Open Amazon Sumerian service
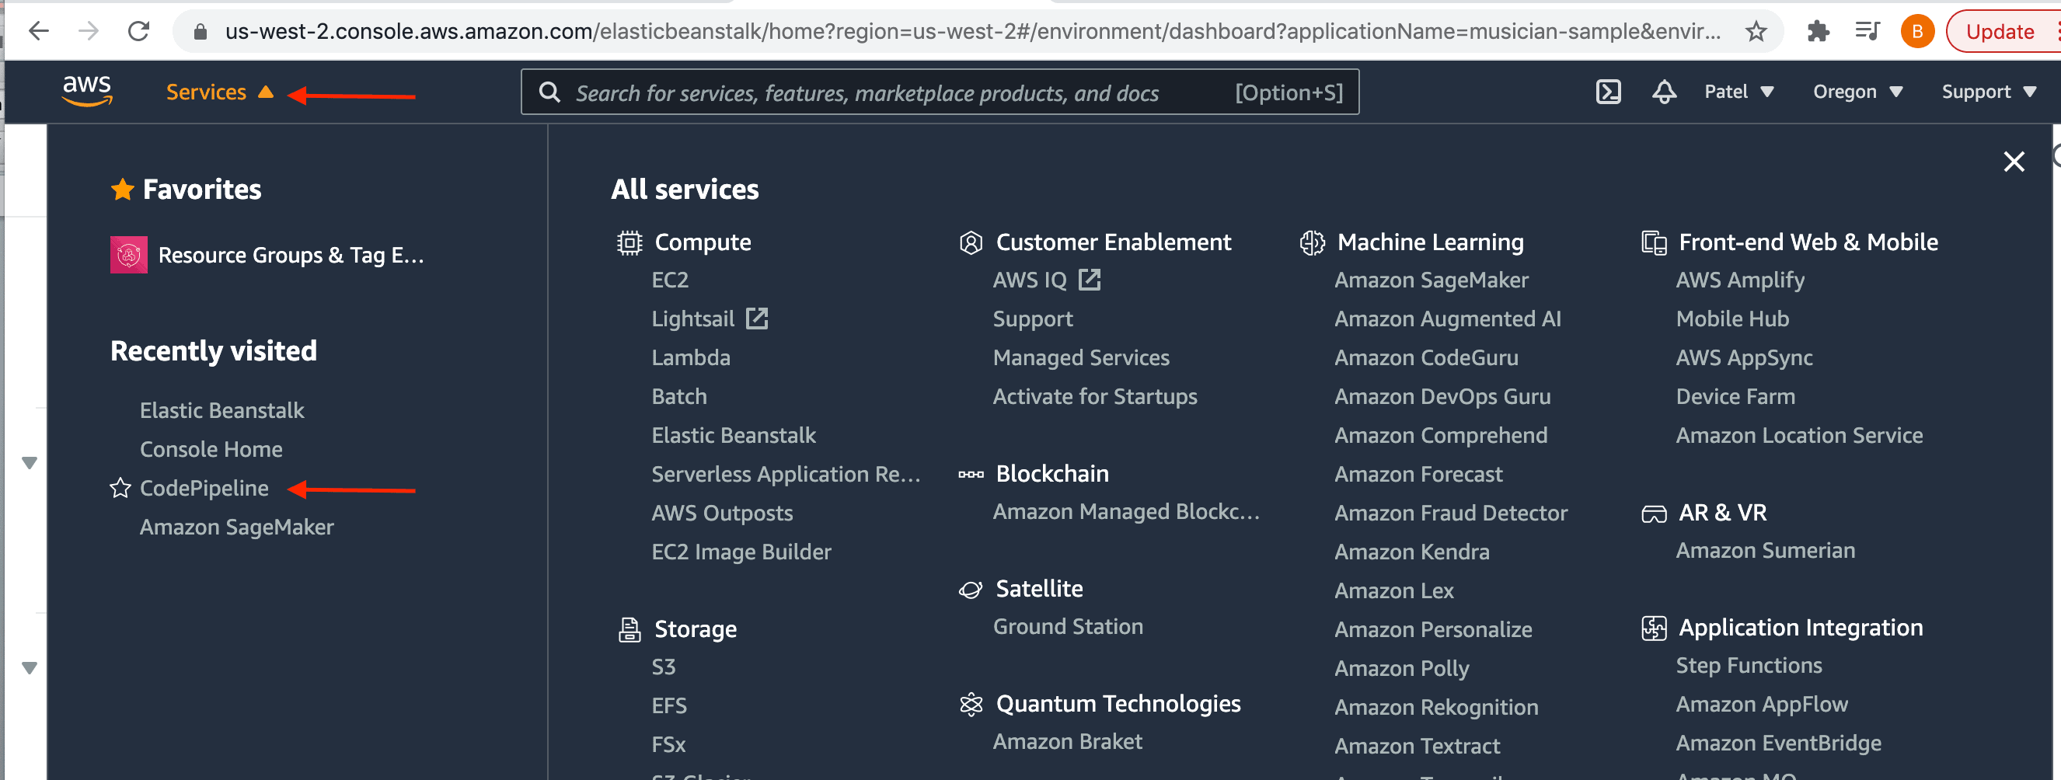The width and height of the screenshot is (2061, 780). pos(1765,550)
